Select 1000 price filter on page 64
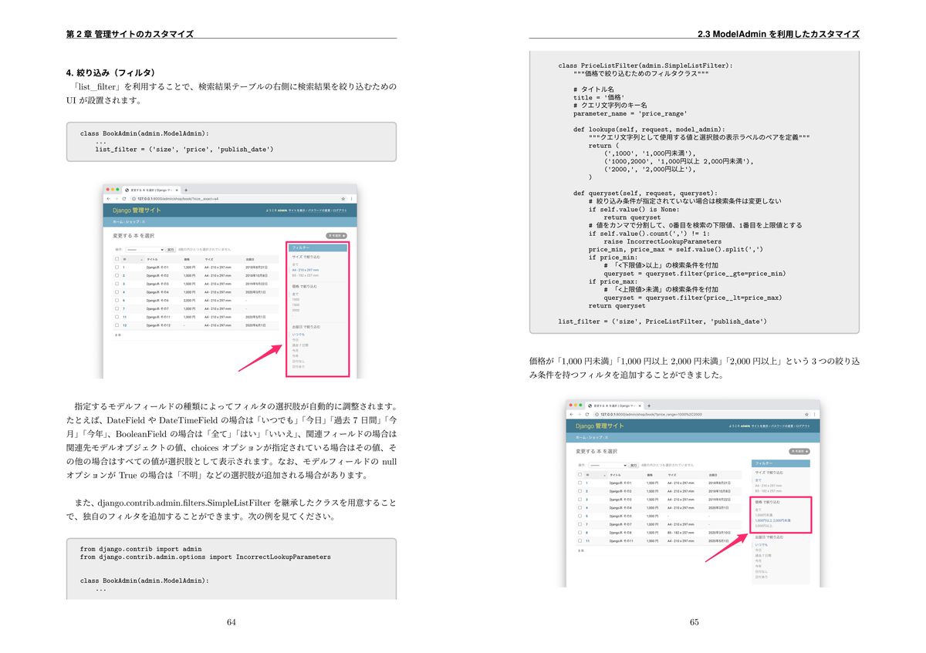Image resolution: width=926 pixels, height=653 pixels. [x=296, y=299]
